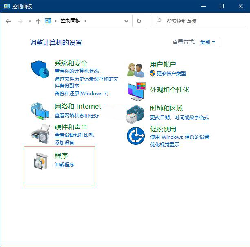Viewport: 250px width, 247px height.
Task: Click the 优化视觉显示 link
Action: pyautogui.click(x=165, y=144)
